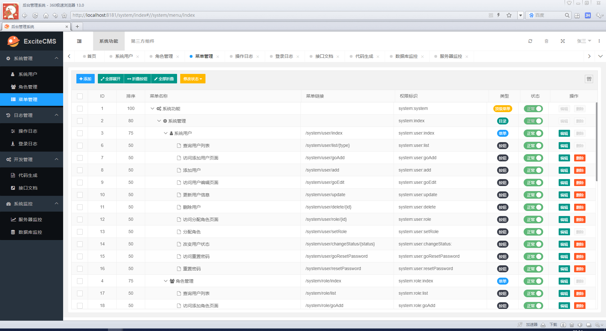Click the vertical ellipsis more-options icon
Viewport: 606px width, 331px height.
[x=600, y=41]
